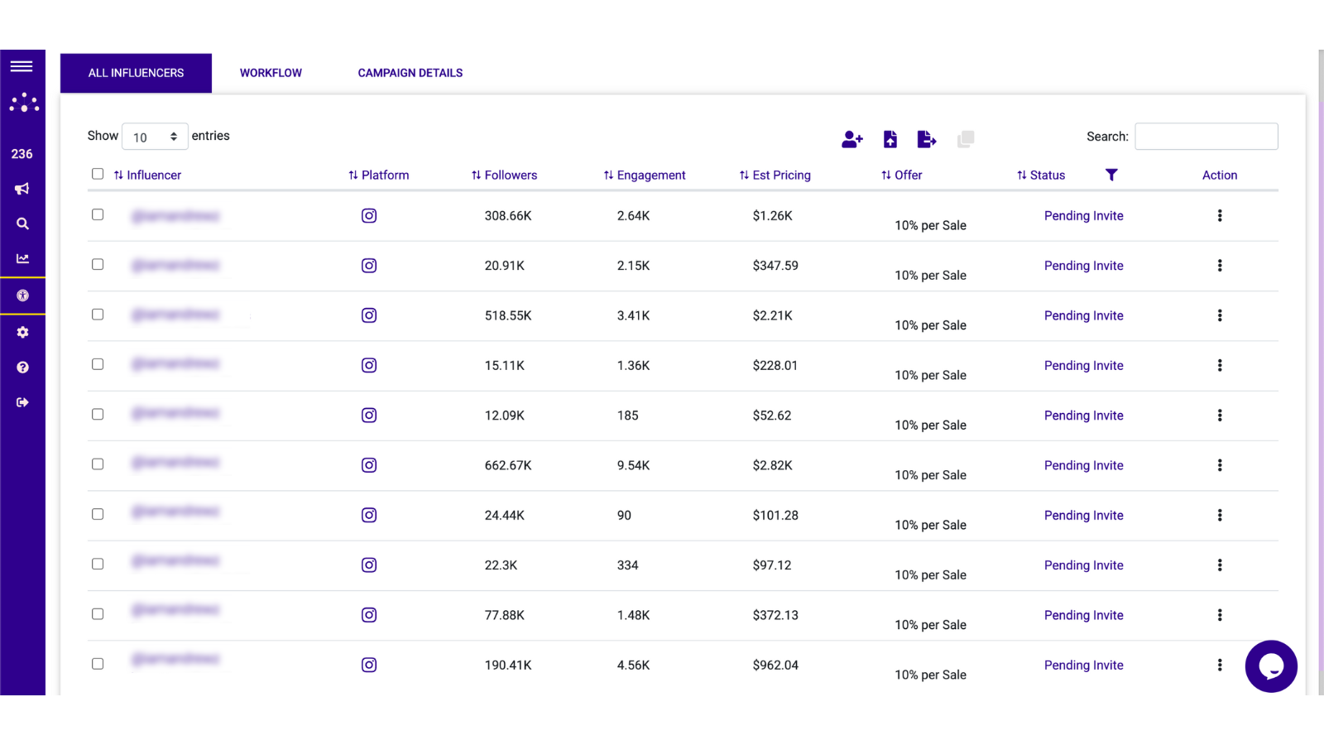Check the row with 24.44K followers
Screen dimensions: 1324x745
[98, 514]
